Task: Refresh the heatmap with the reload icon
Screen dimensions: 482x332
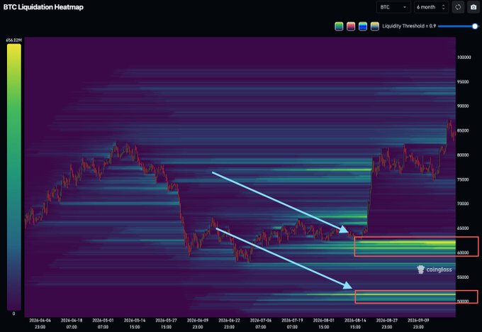Action: coord(458,7)
